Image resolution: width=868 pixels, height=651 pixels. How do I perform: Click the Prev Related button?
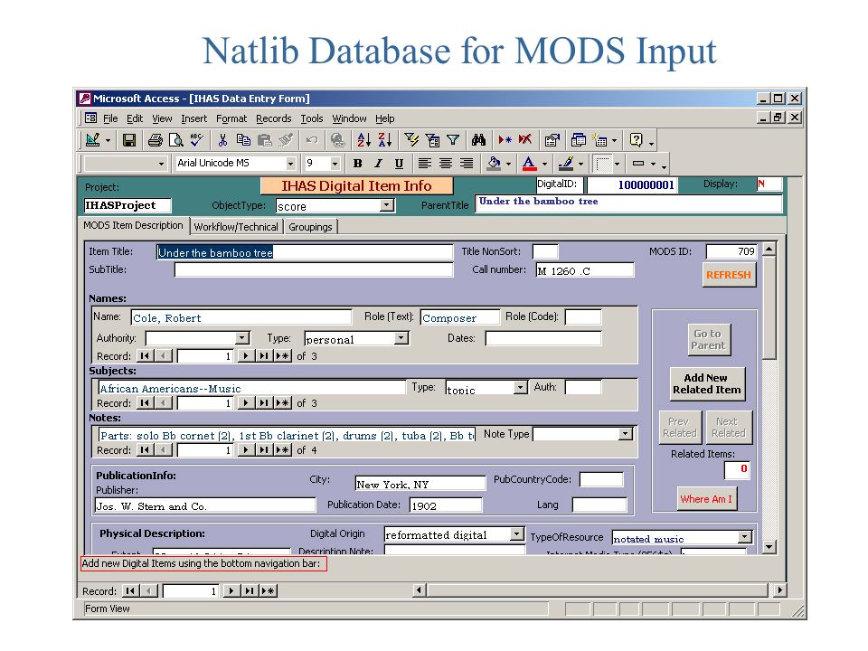[x=680, y=427]
